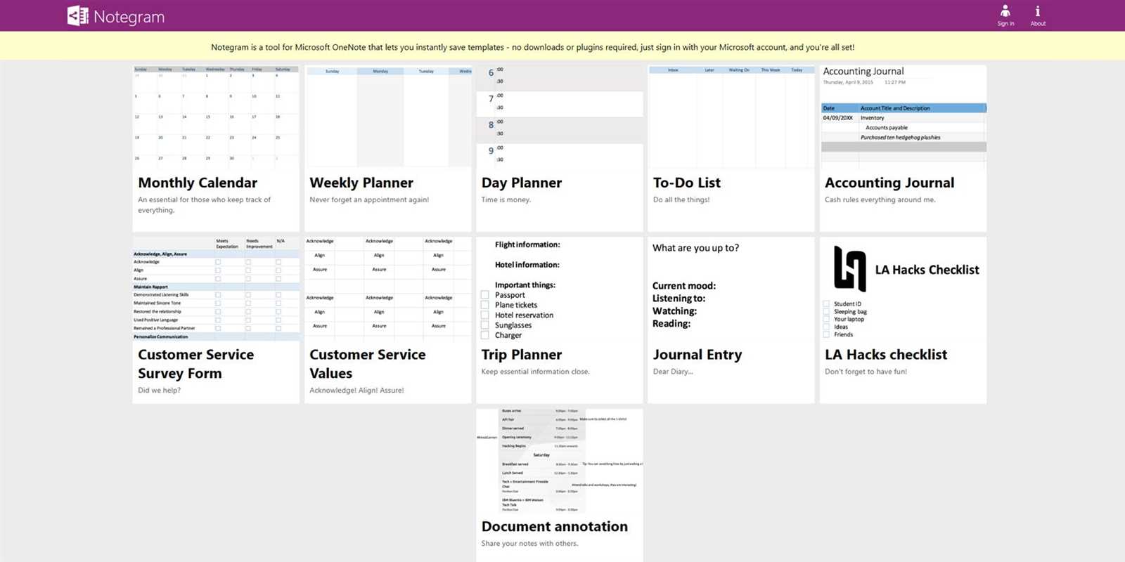This screenshot has height=562, width=1125.
Task: Click the LA Hacks logo in checklist card
Action: 849,268
